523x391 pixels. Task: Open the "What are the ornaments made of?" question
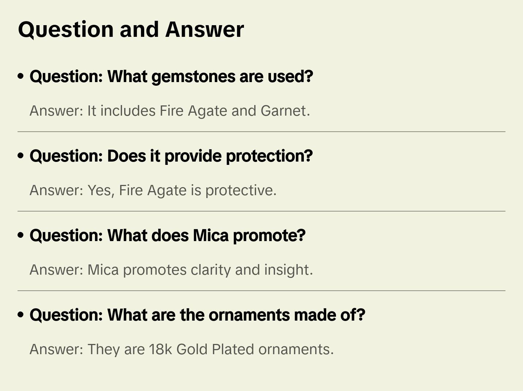point(197,315)
